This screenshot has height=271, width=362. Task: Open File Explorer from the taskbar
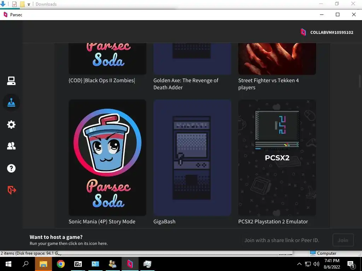(x=43, y=264)
